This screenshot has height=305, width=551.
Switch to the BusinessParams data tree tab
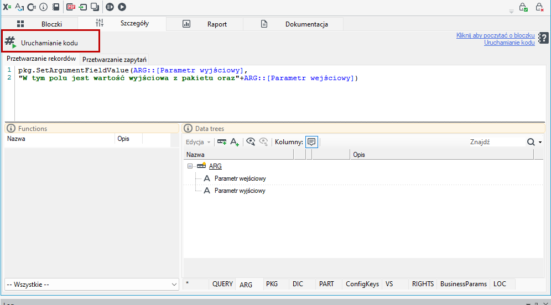pyautogui.click(x=464, y=284)
